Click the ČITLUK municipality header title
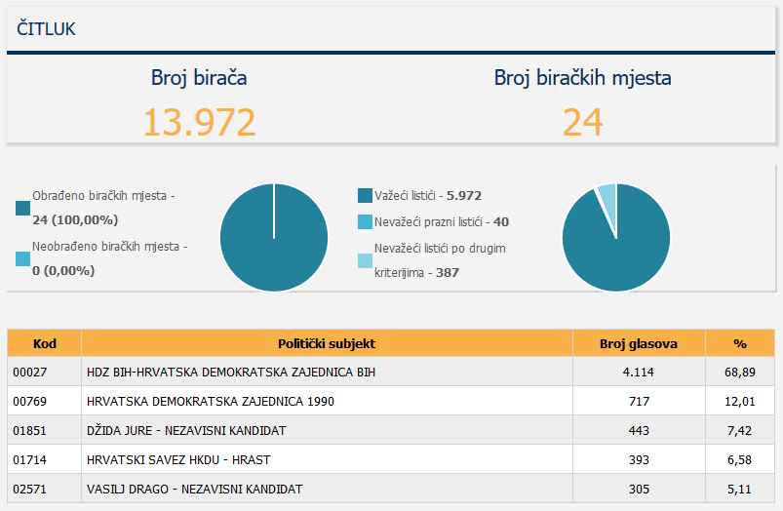Viewport: 783px width, 511px height. point(47,29)
